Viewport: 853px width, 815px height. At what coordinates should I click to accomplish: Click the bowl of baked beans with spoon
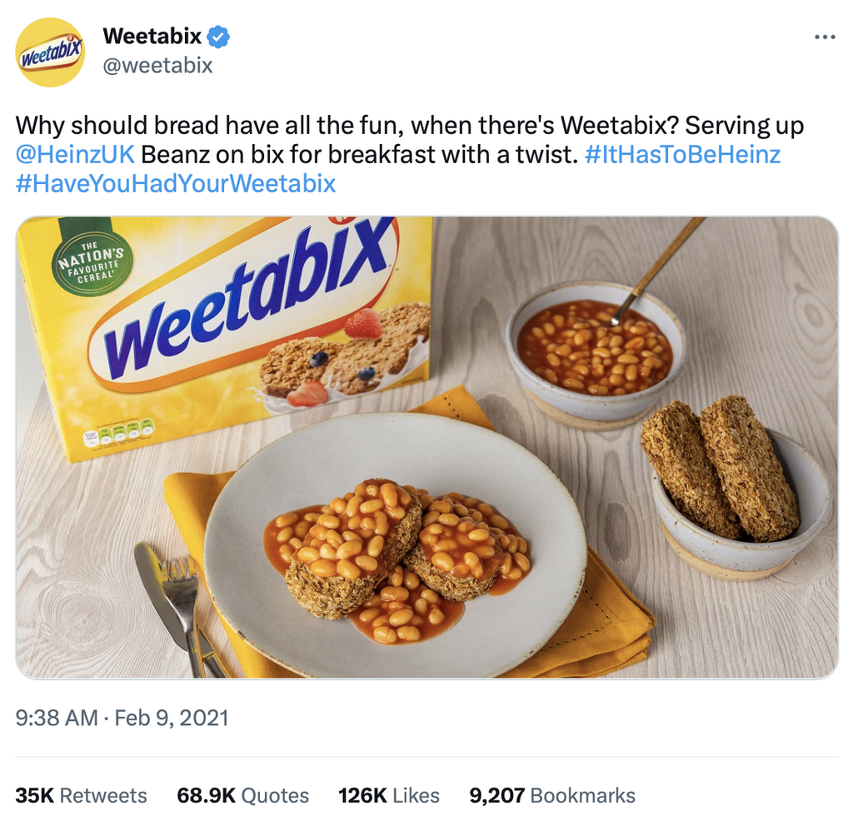595,349
